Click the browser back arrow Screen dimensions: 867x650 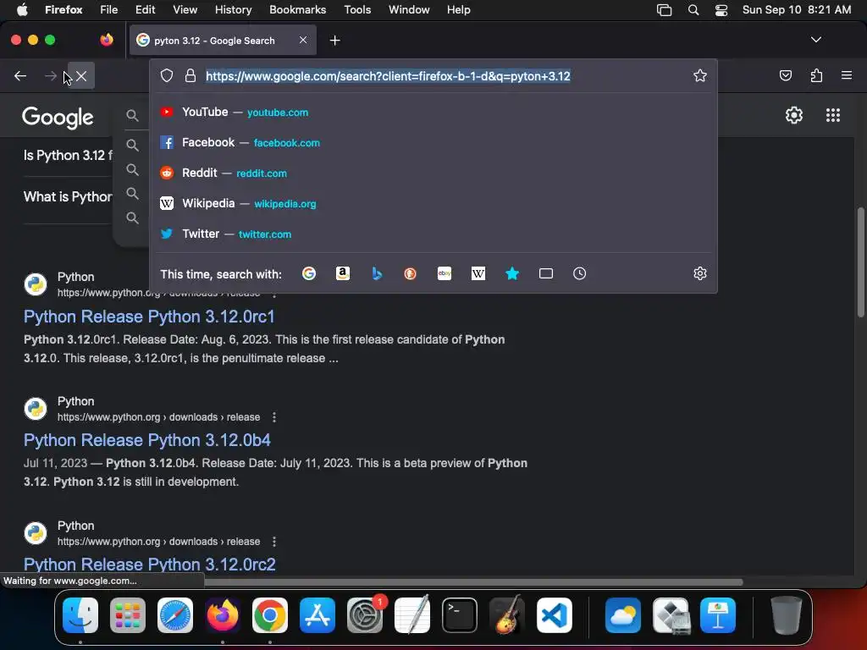pyautogui.click(x=20, y=75)
